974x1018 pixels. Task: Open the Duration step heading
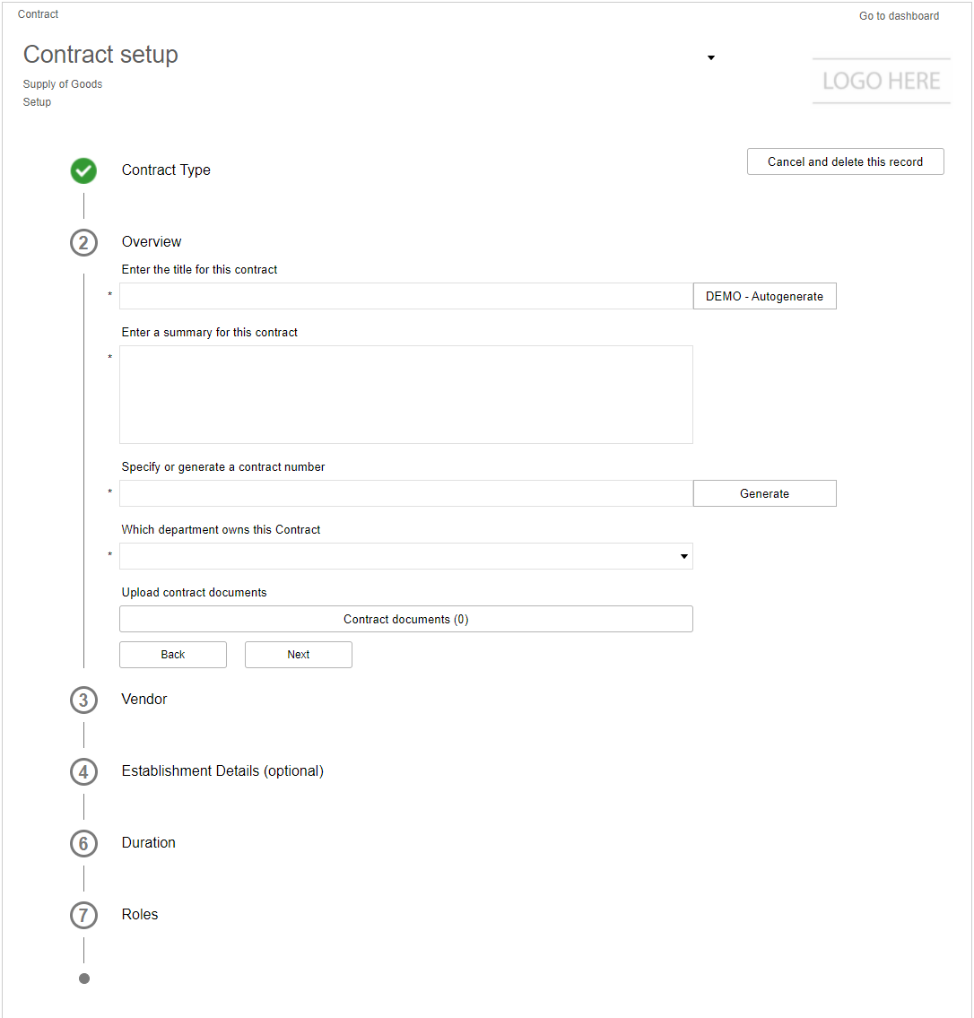click(x=149, y=843)
